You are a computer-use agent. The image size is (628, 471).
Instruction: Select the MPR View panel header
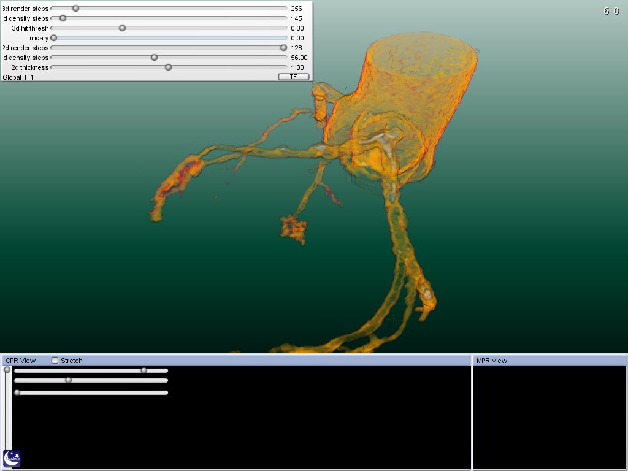[492, 361]
